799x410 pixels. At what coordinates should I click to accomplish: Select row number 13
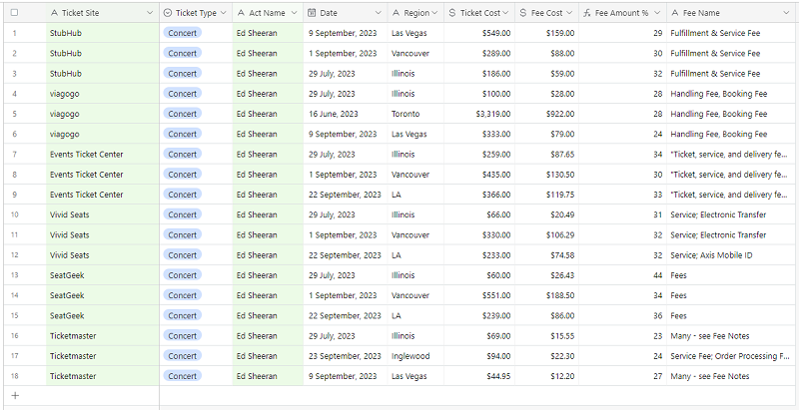coord(15,275)
